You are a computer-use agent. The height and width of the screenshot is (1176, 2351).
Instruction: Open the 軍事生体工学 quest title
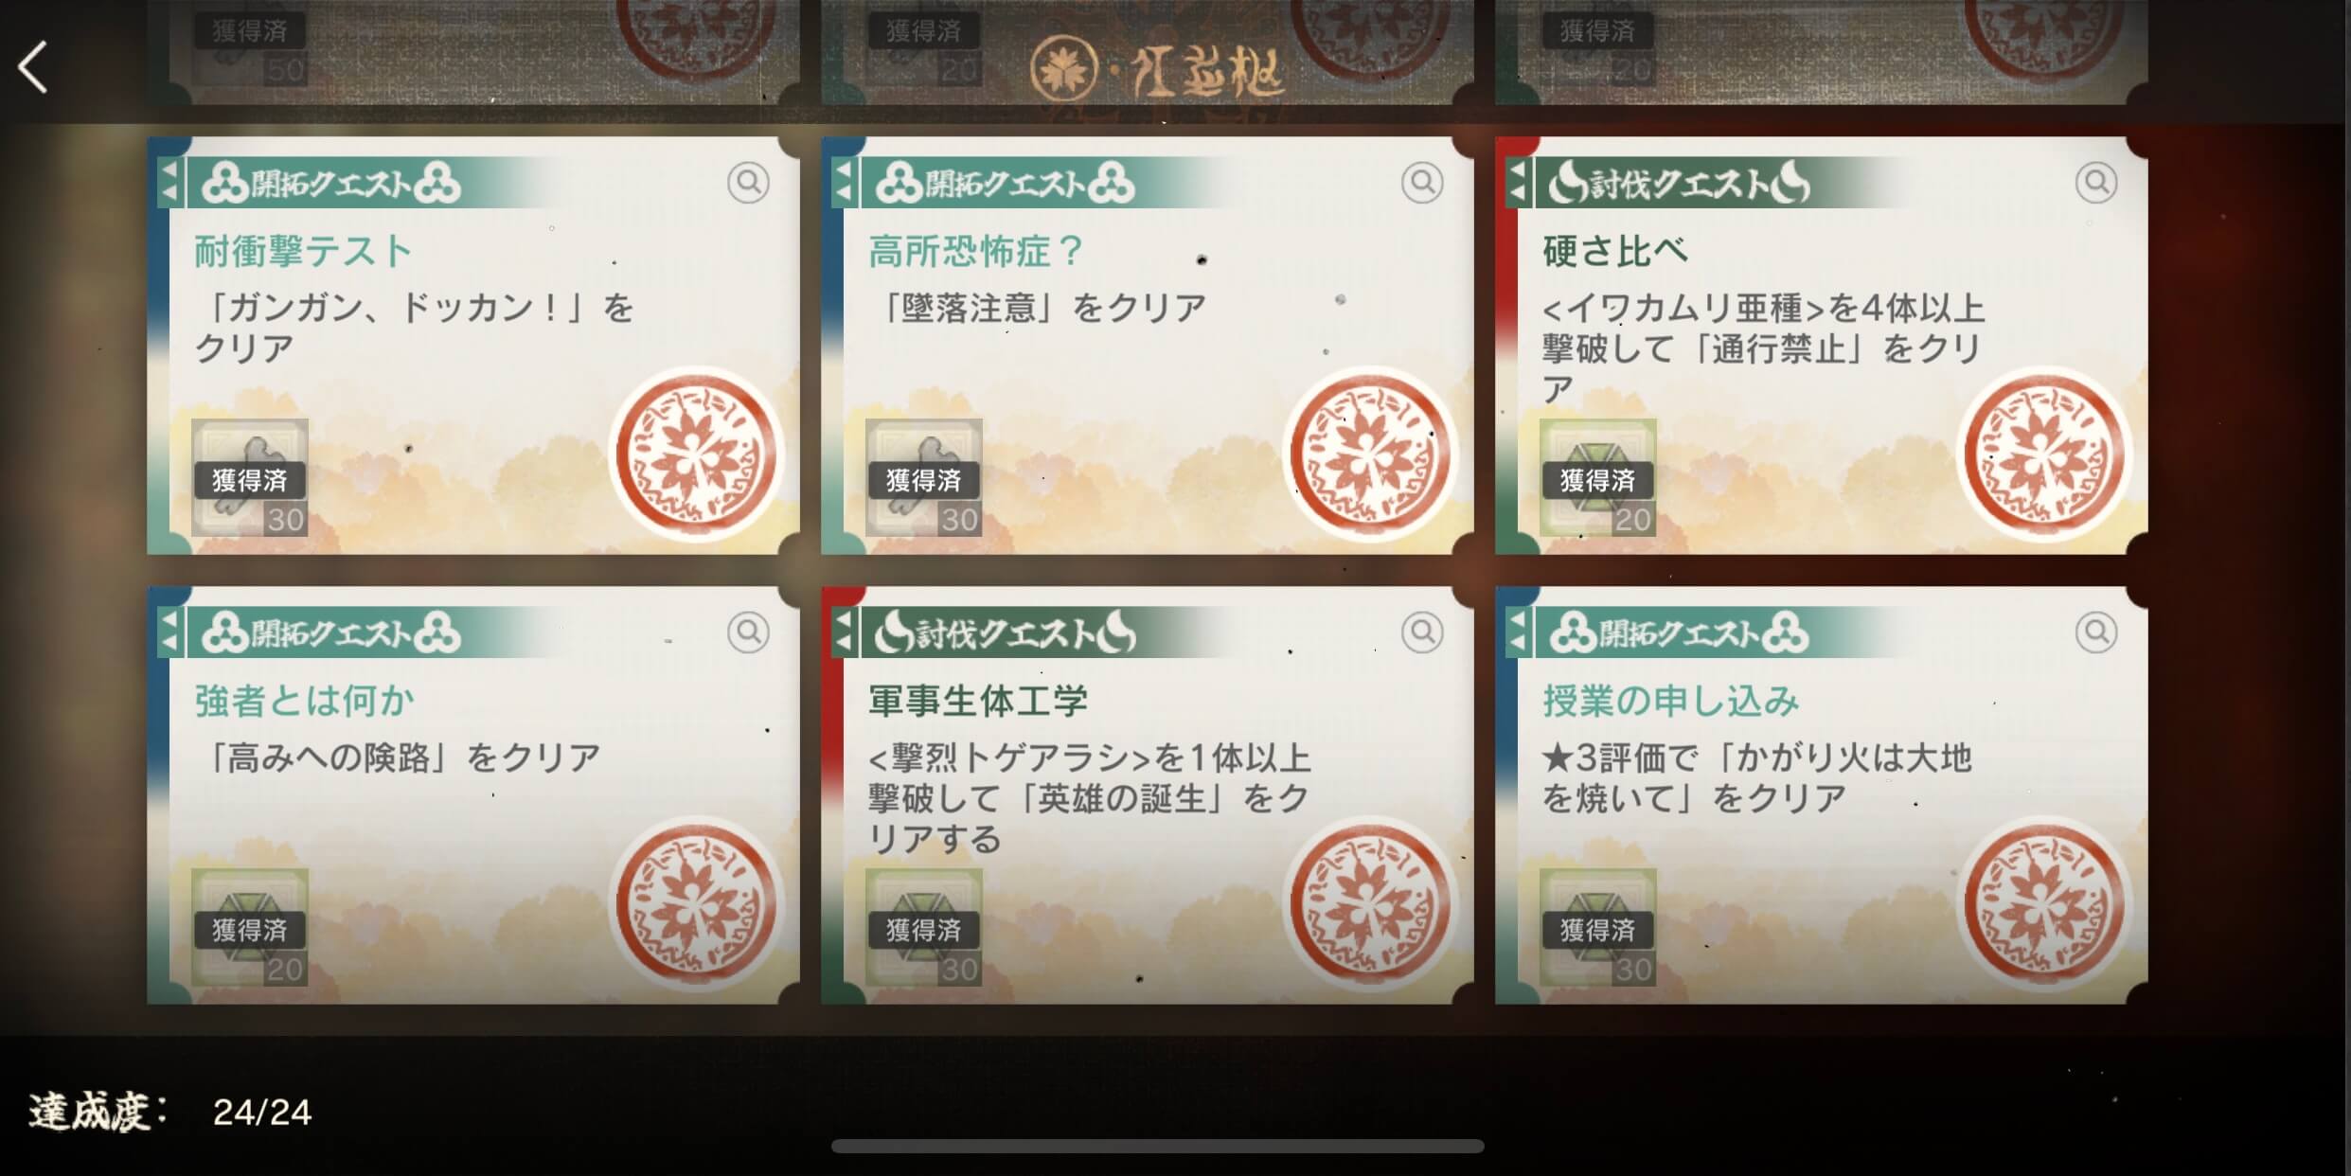(x=978, y=701)
